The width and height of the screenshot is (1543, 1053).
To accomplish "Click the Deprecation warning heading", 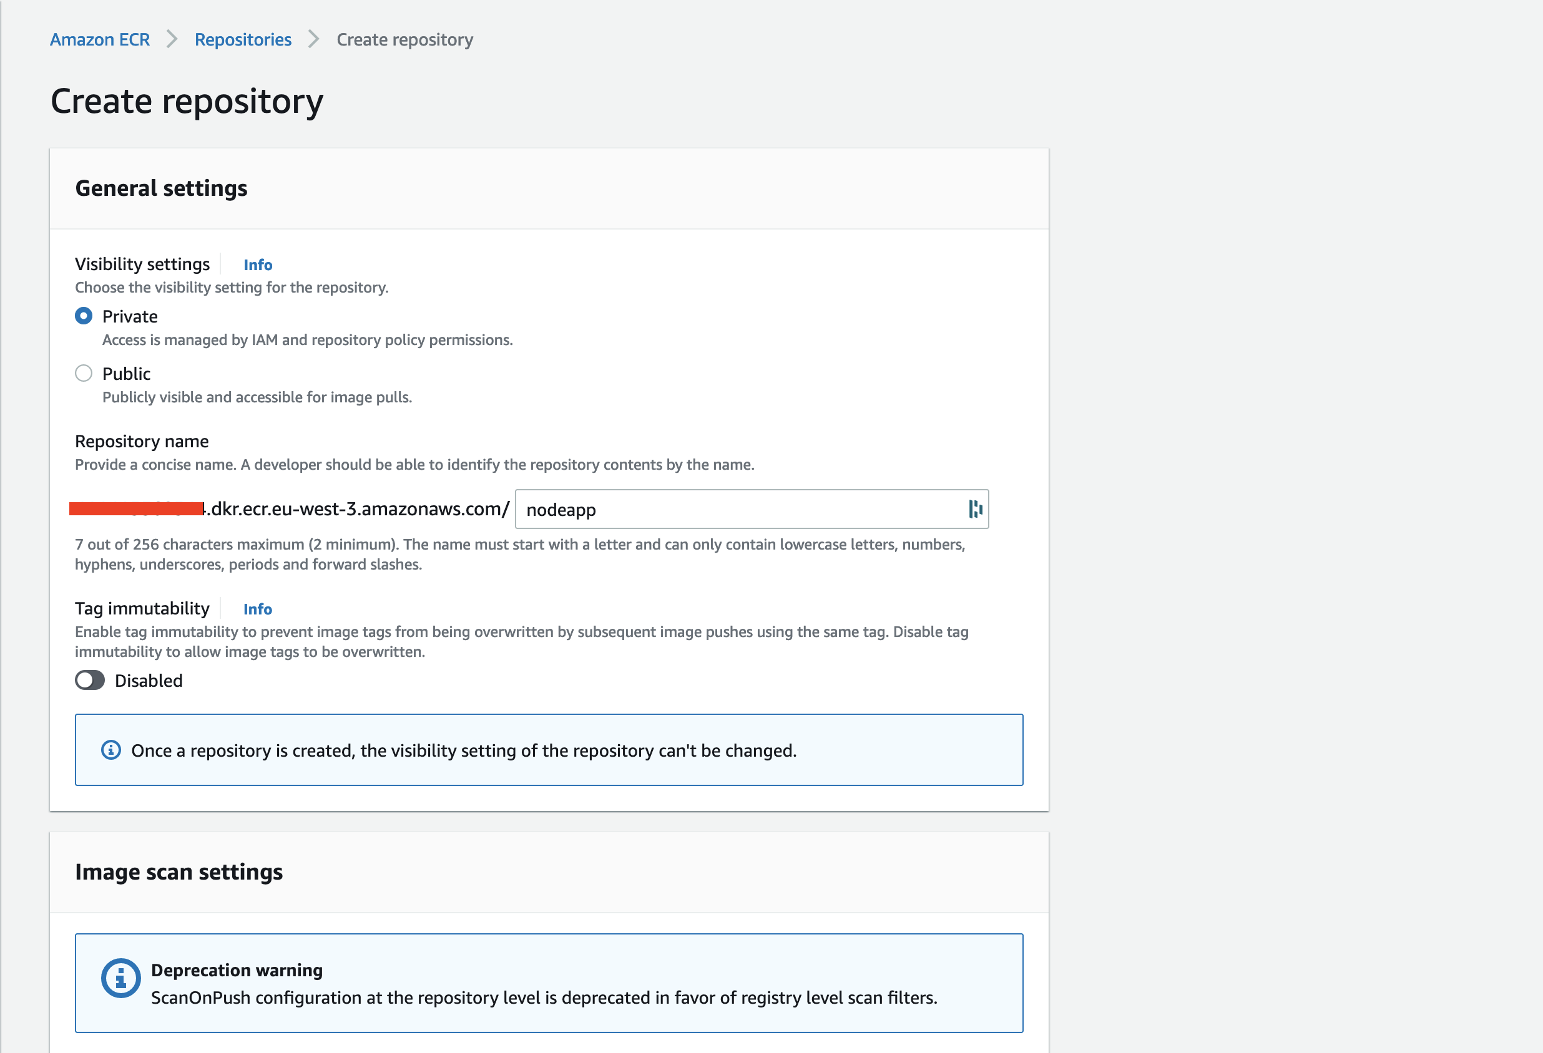I will tap(237, 970).
